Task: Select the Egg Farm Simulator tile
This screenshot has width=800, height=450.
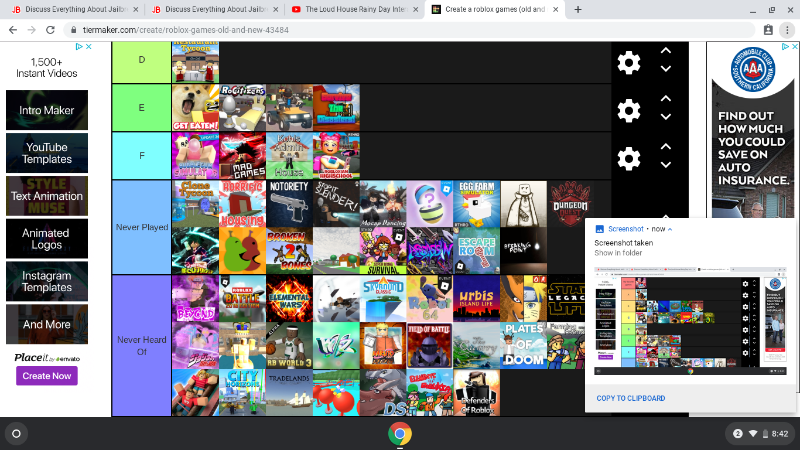Action: 477,204
